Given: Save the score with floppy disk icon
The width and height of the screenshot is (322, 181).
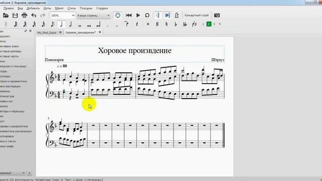Looking at the screenshot, I should [15, 16].
